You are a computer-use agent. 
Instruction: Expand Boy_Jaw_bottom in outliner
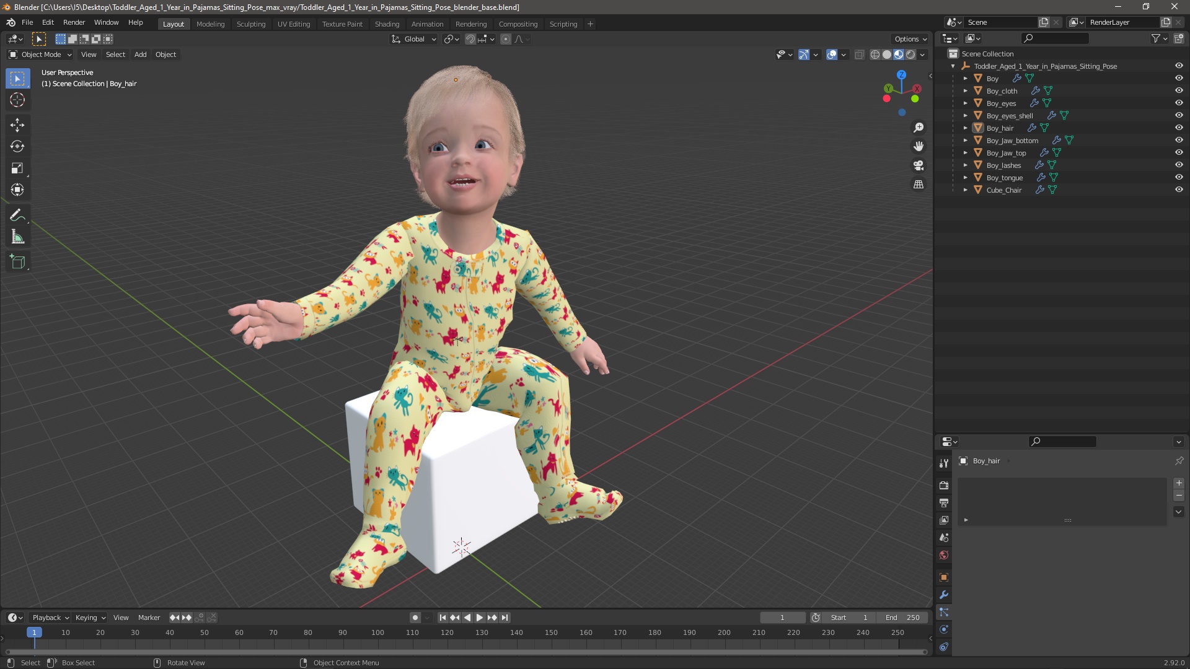(965, 140)
